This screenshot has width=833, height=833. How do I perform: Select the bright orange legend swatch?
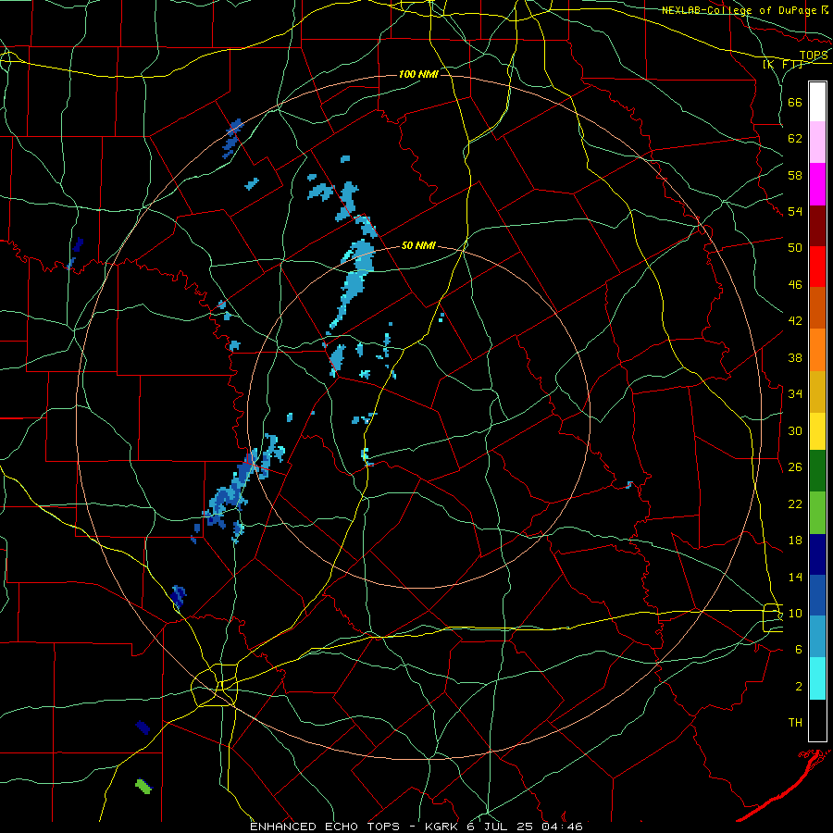pyautogui.click(x=817, y=350)
